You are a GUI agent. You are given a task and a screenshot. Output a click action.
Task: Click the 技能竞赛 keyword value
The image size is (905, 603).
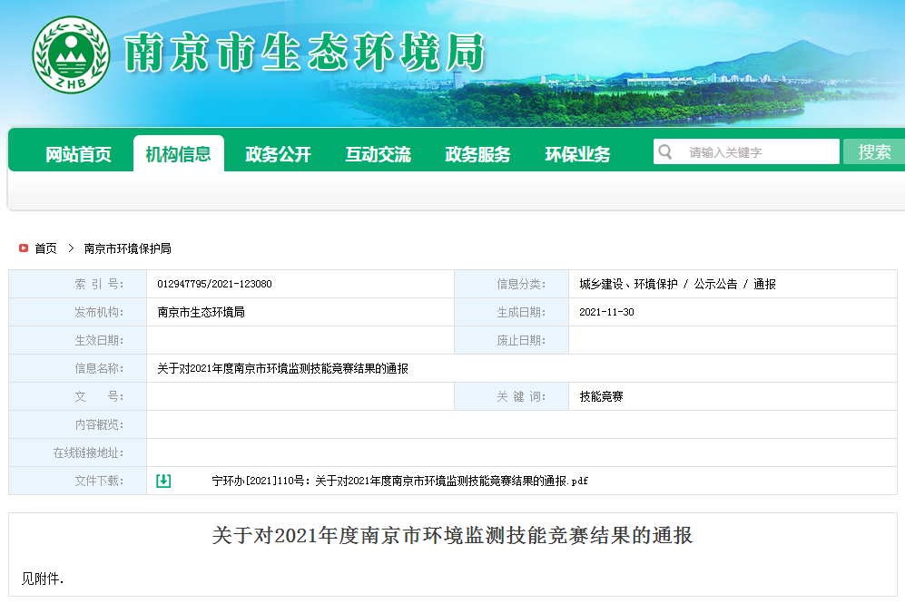[x=601, y=396]
